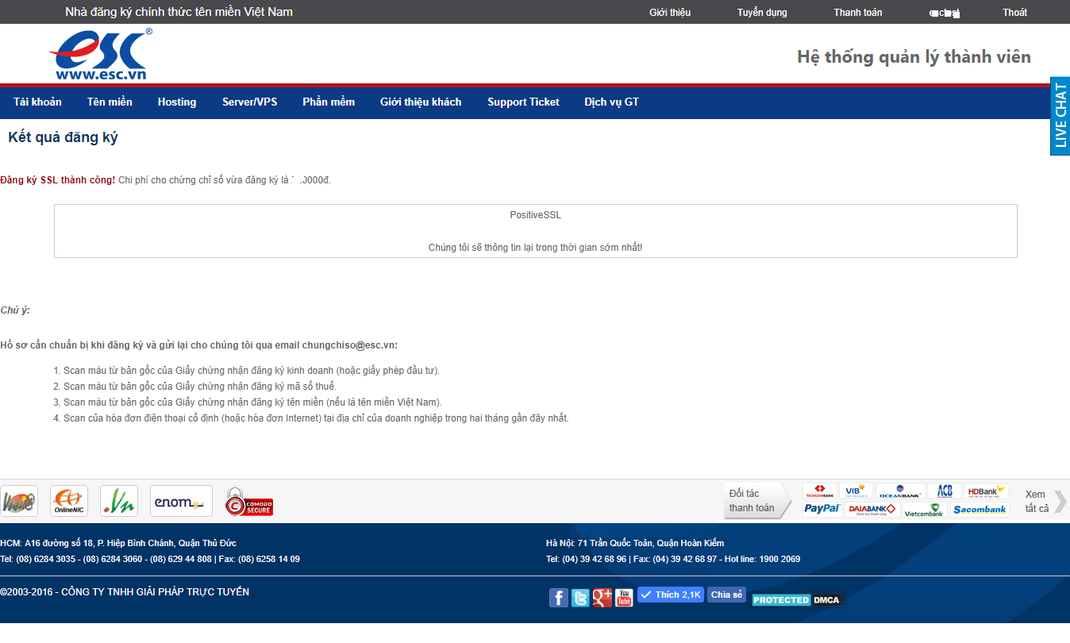Open the Twitter icon in the footer
Image resolution: width=1070 pixels, height=643 pixels.
click(580, 598)
